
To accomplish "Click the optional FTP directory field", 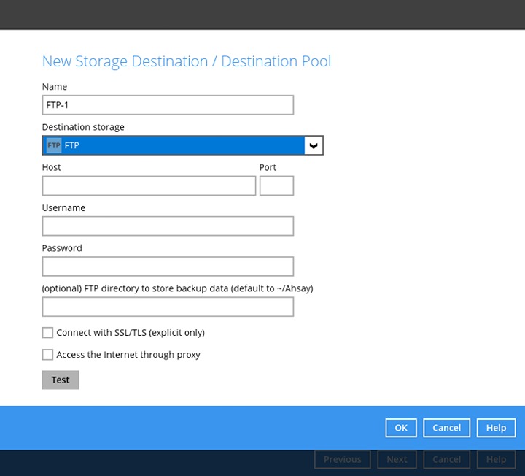I will pos(168,307).
